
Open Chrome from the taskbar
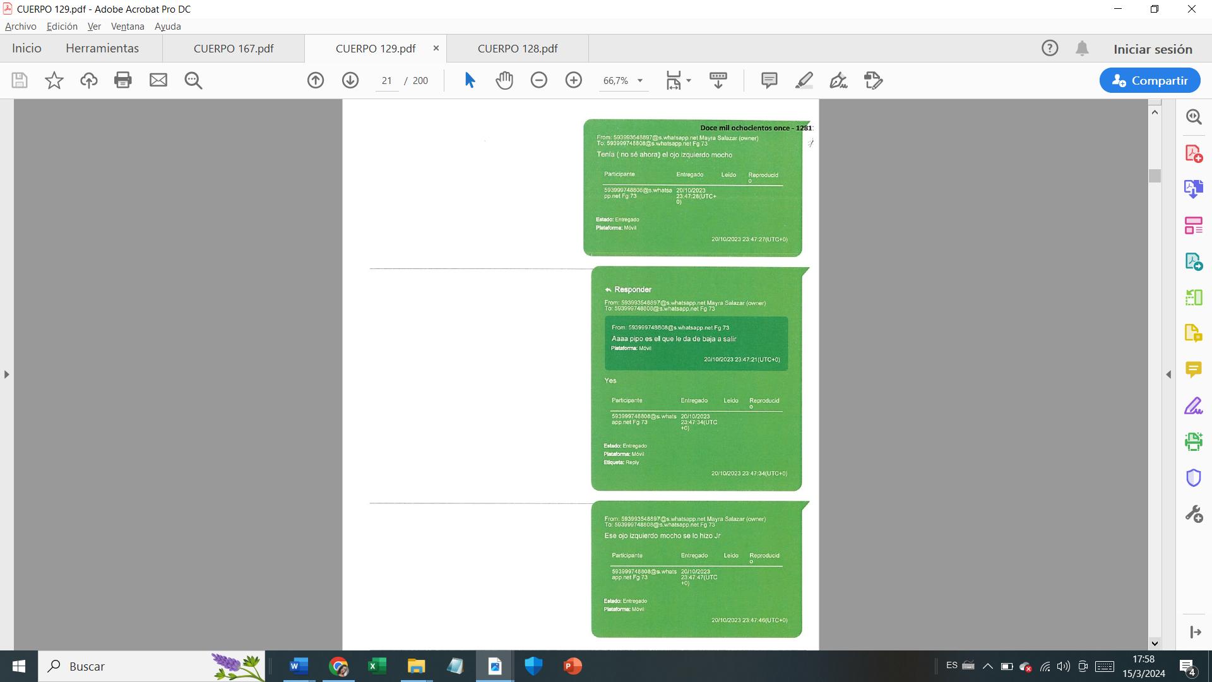[x=338, y=666]
